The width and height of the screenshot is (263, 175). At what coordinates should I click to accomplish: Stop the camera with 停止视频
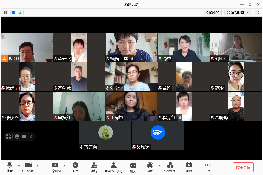click(28, 167)
